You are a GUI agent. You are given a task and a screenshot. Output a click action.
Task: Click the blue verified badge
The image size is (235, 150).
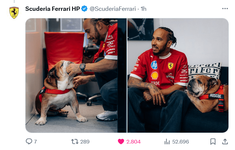point(84,9)
